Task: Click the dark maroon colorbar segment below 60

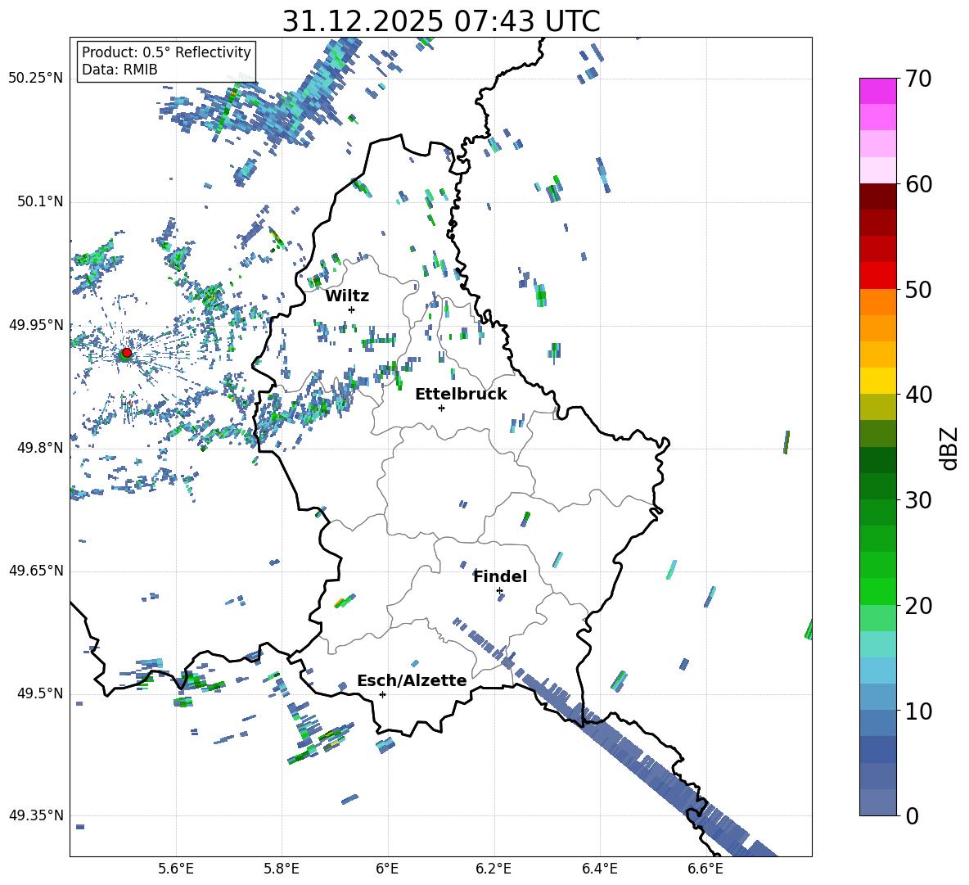Action: (877, 196)
